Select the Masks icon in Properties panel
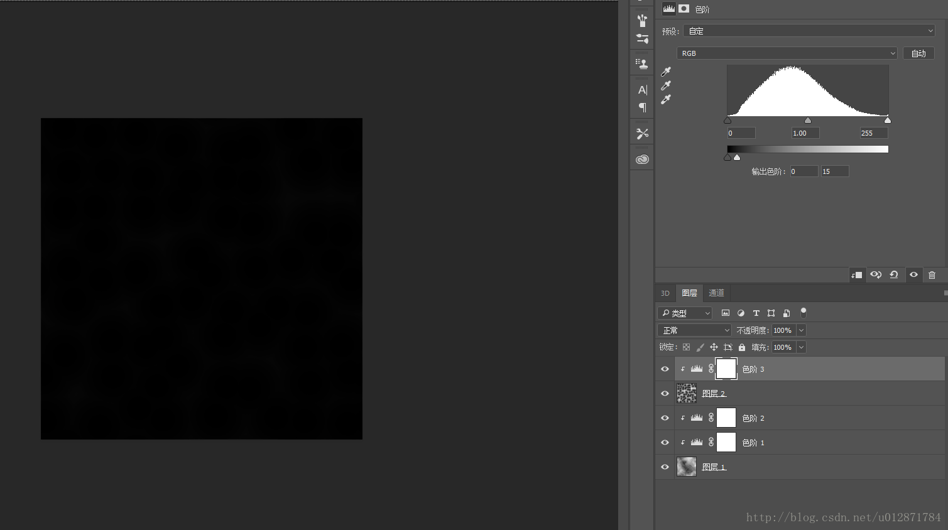 point(684,9)
